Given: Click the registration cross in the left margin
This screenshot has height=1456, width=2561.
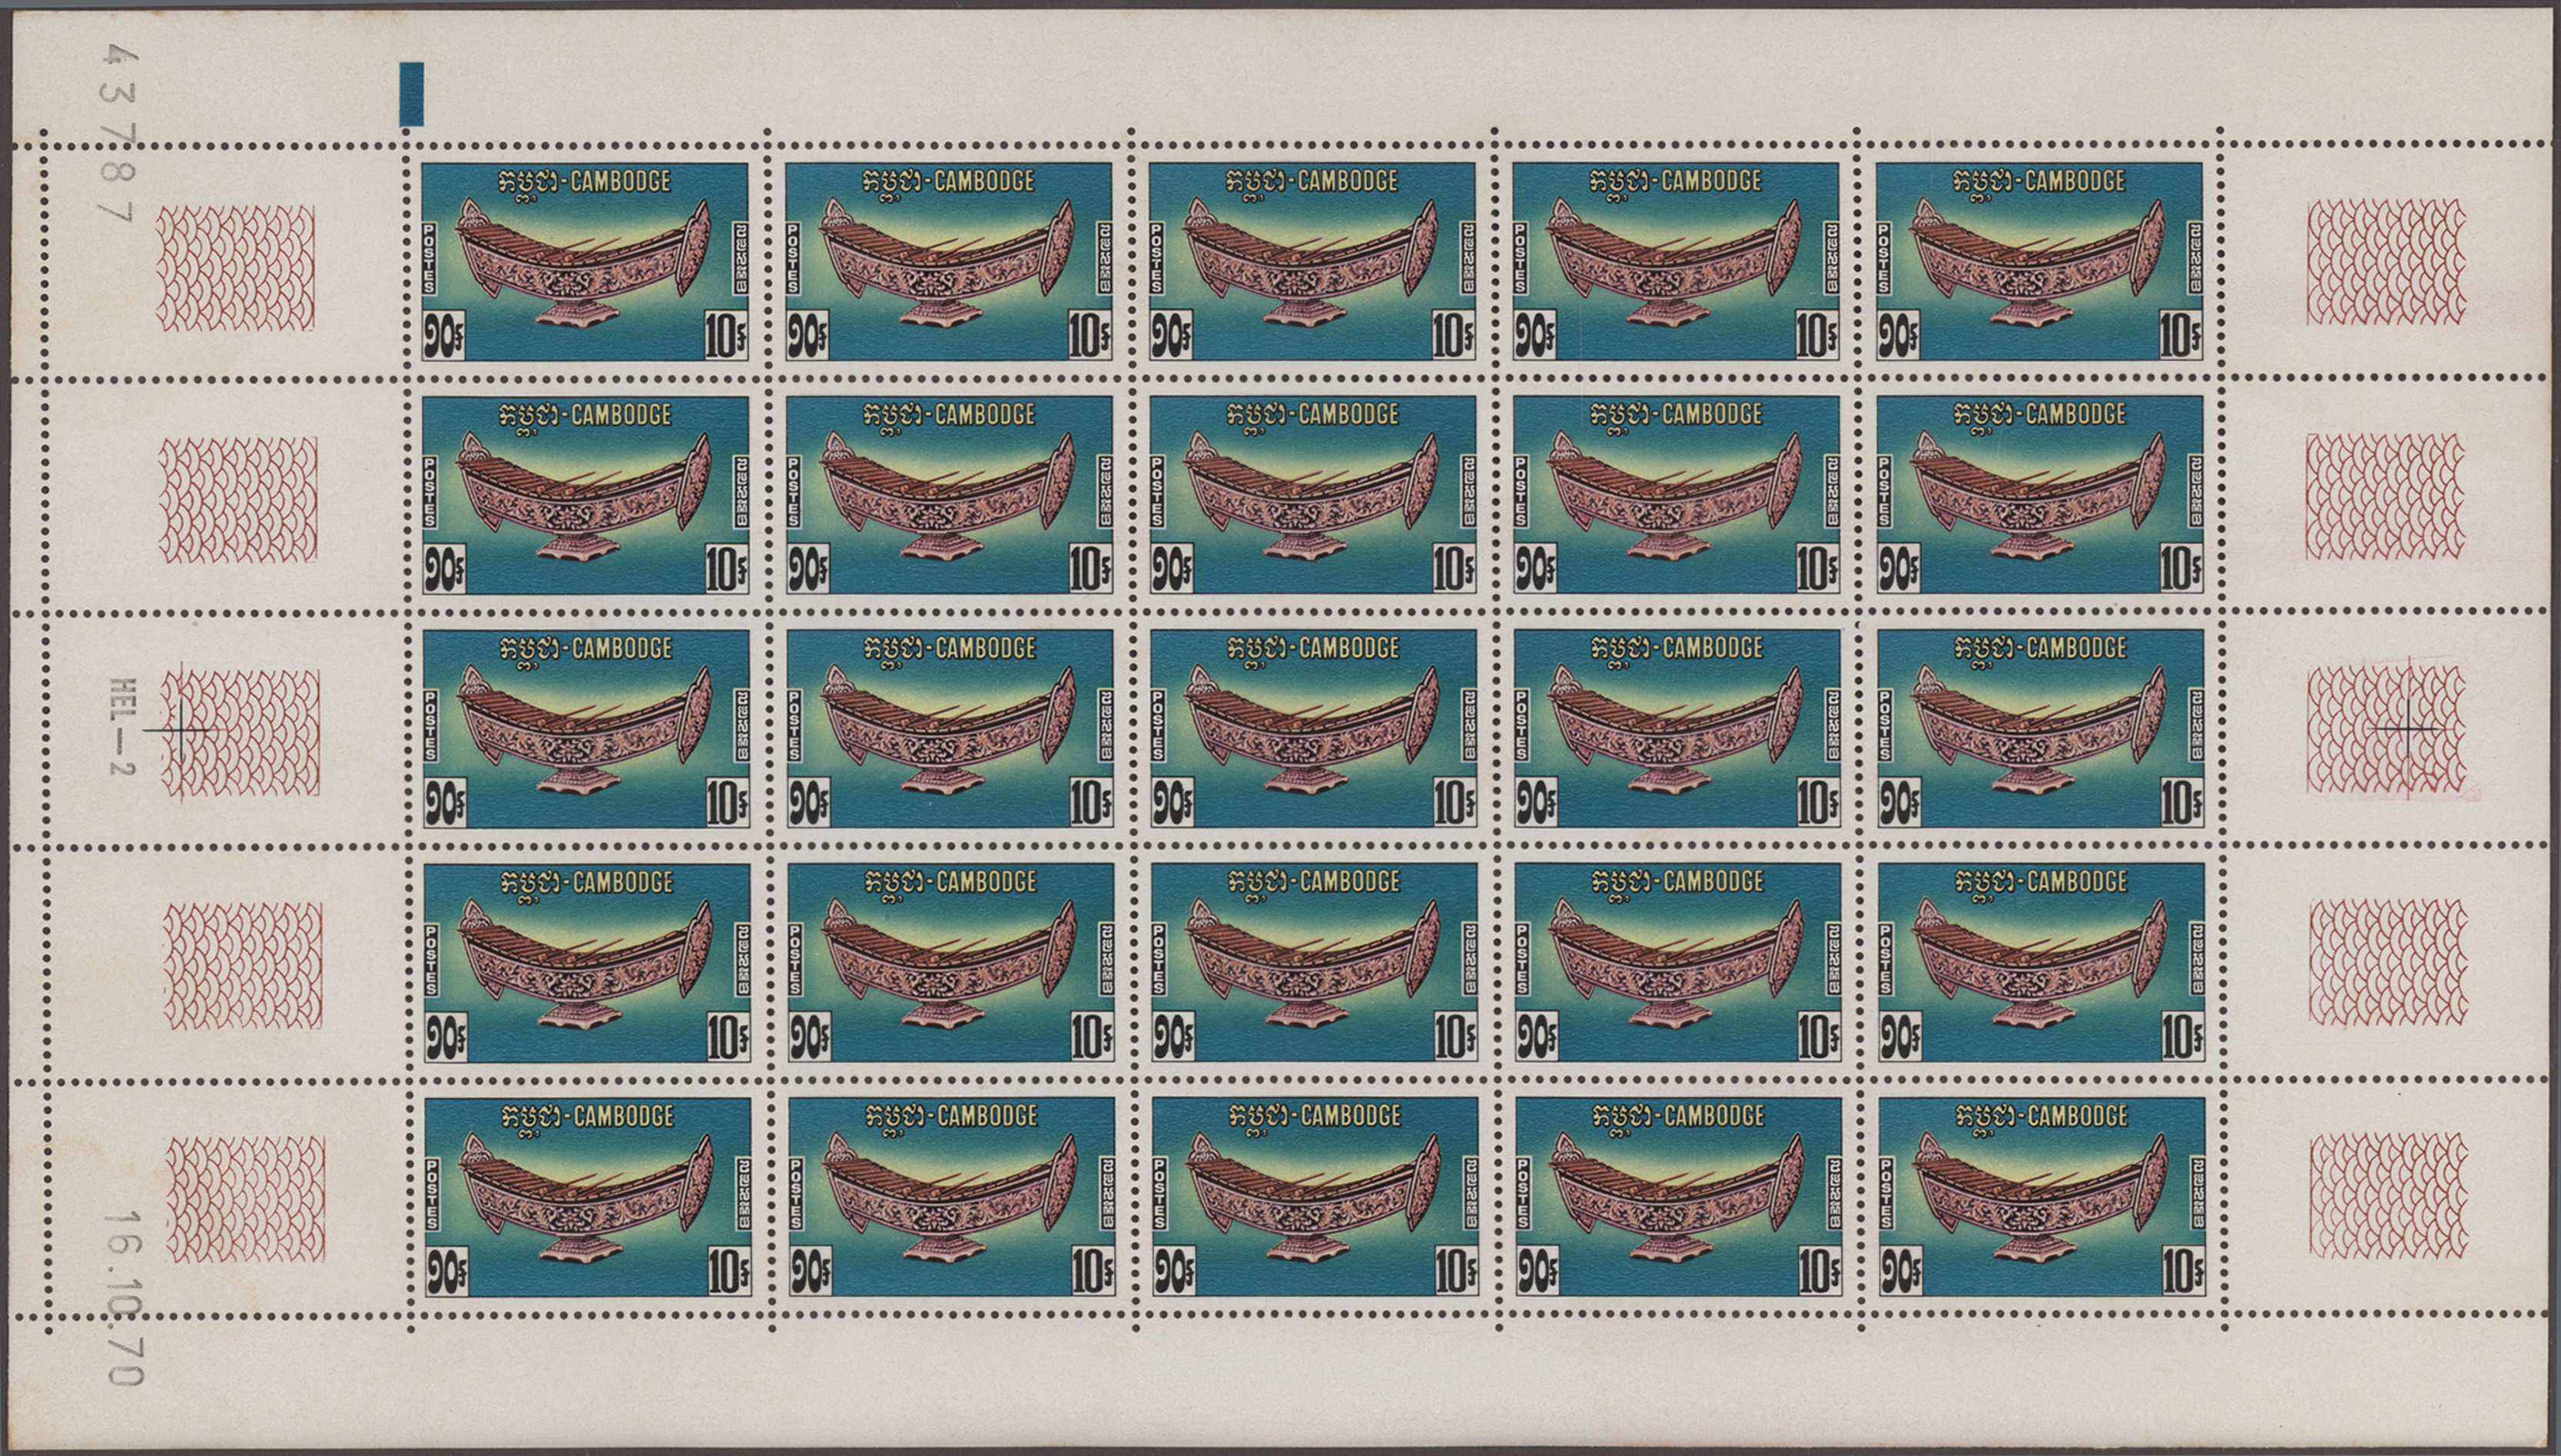Looking at the screenshot, I should point(181,730).
